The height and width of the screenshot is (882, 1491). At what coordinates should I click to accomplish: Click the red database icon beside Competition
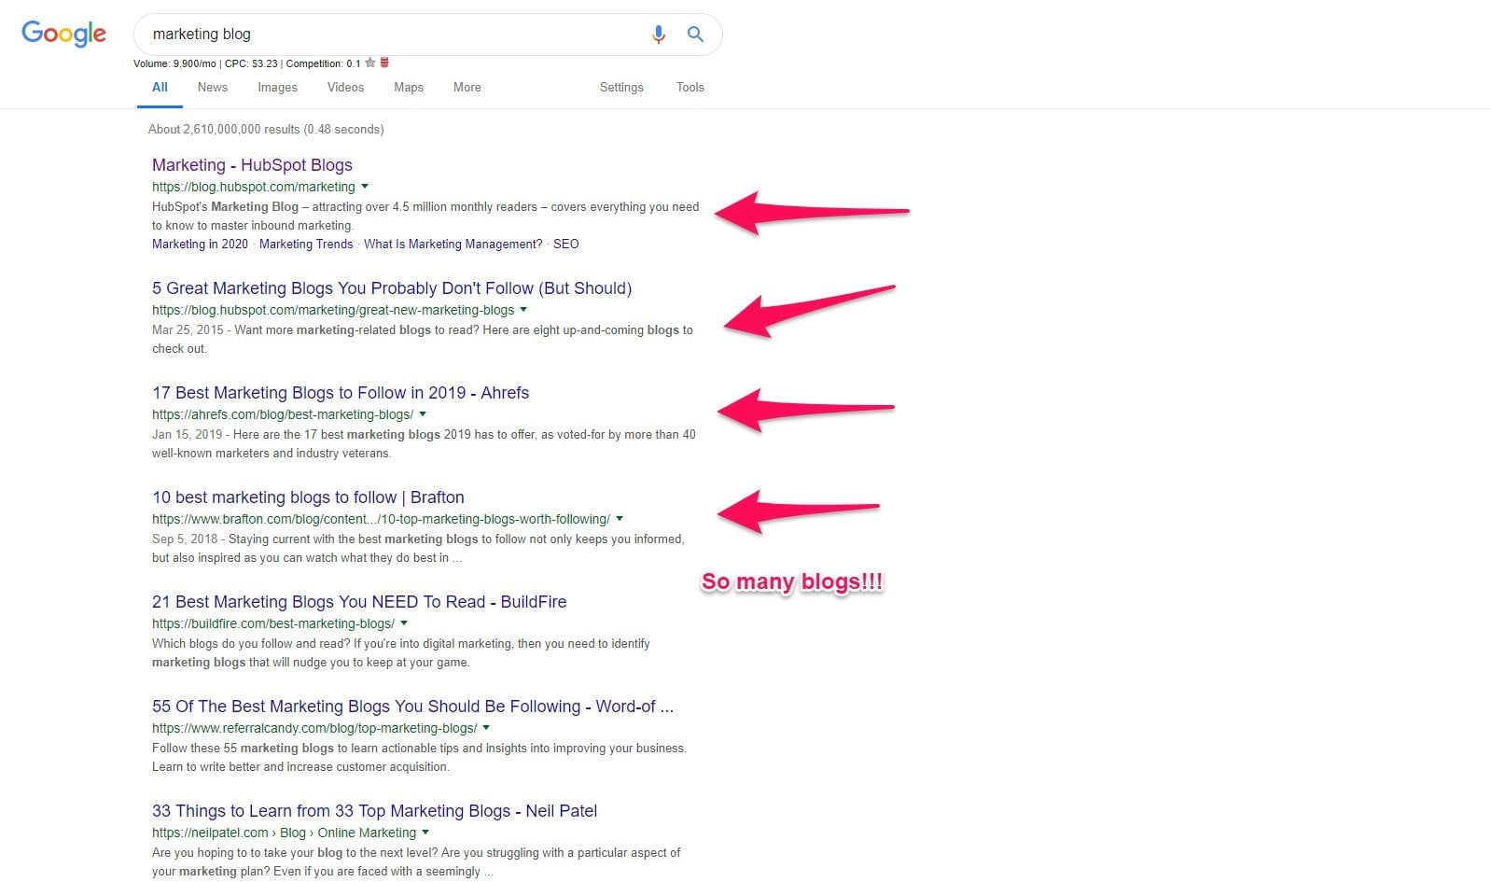(x=384, y=63)
